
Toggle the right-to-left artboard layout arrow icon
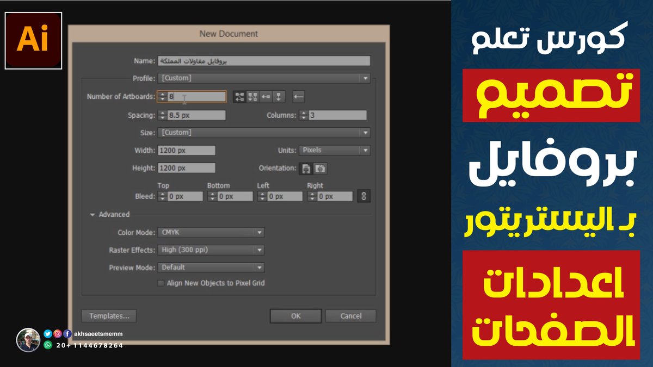[299, 97]
